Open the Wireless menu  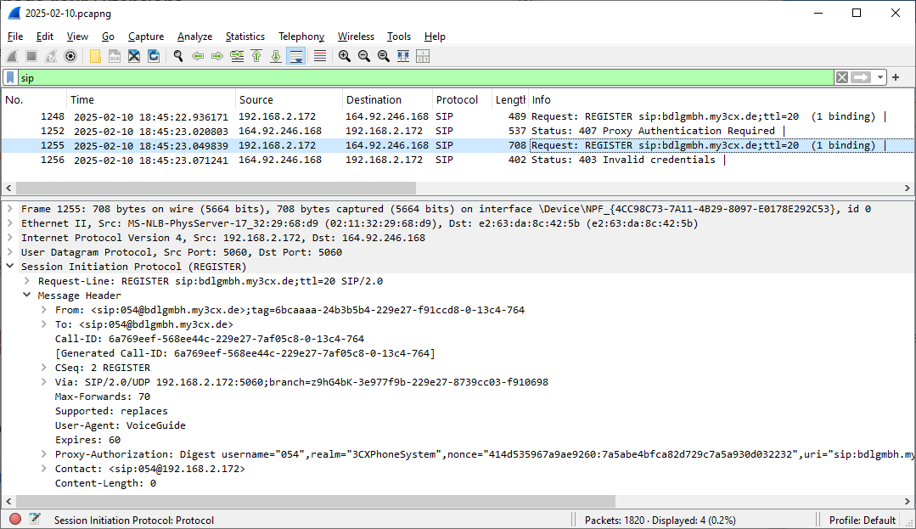click(x=356, y=37)
